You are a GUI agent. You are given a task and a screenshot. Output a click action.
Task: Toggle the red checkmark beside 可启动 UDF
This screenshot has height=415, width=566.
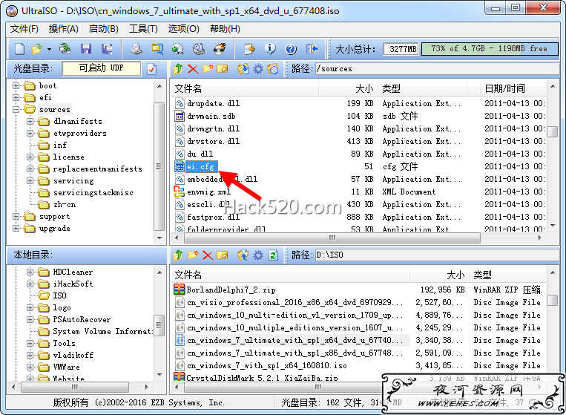point(152,68)
